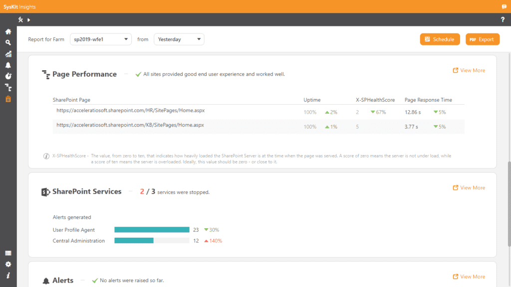This screenshot has height=287, width=511.
Task: Click the vertical scrollbar thumb
Action: tap(509, 204)
